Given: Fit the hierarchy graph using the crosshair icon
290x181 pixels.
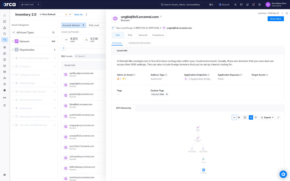Looking at the screenshot, I should click(245, 117).
